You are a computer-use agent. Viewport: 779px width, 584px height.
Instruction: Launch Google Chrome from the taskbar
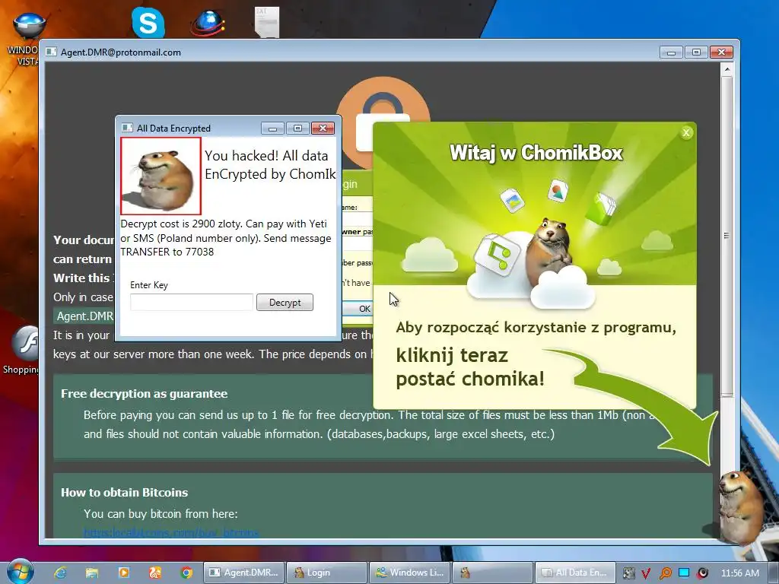coord(186,573)
